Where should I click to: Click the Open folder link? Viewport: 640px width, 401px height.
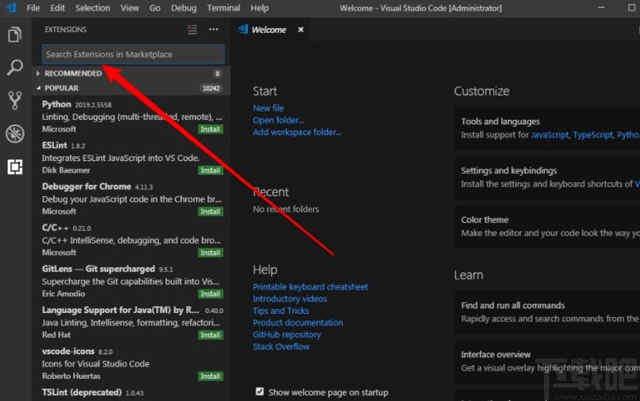278,120
